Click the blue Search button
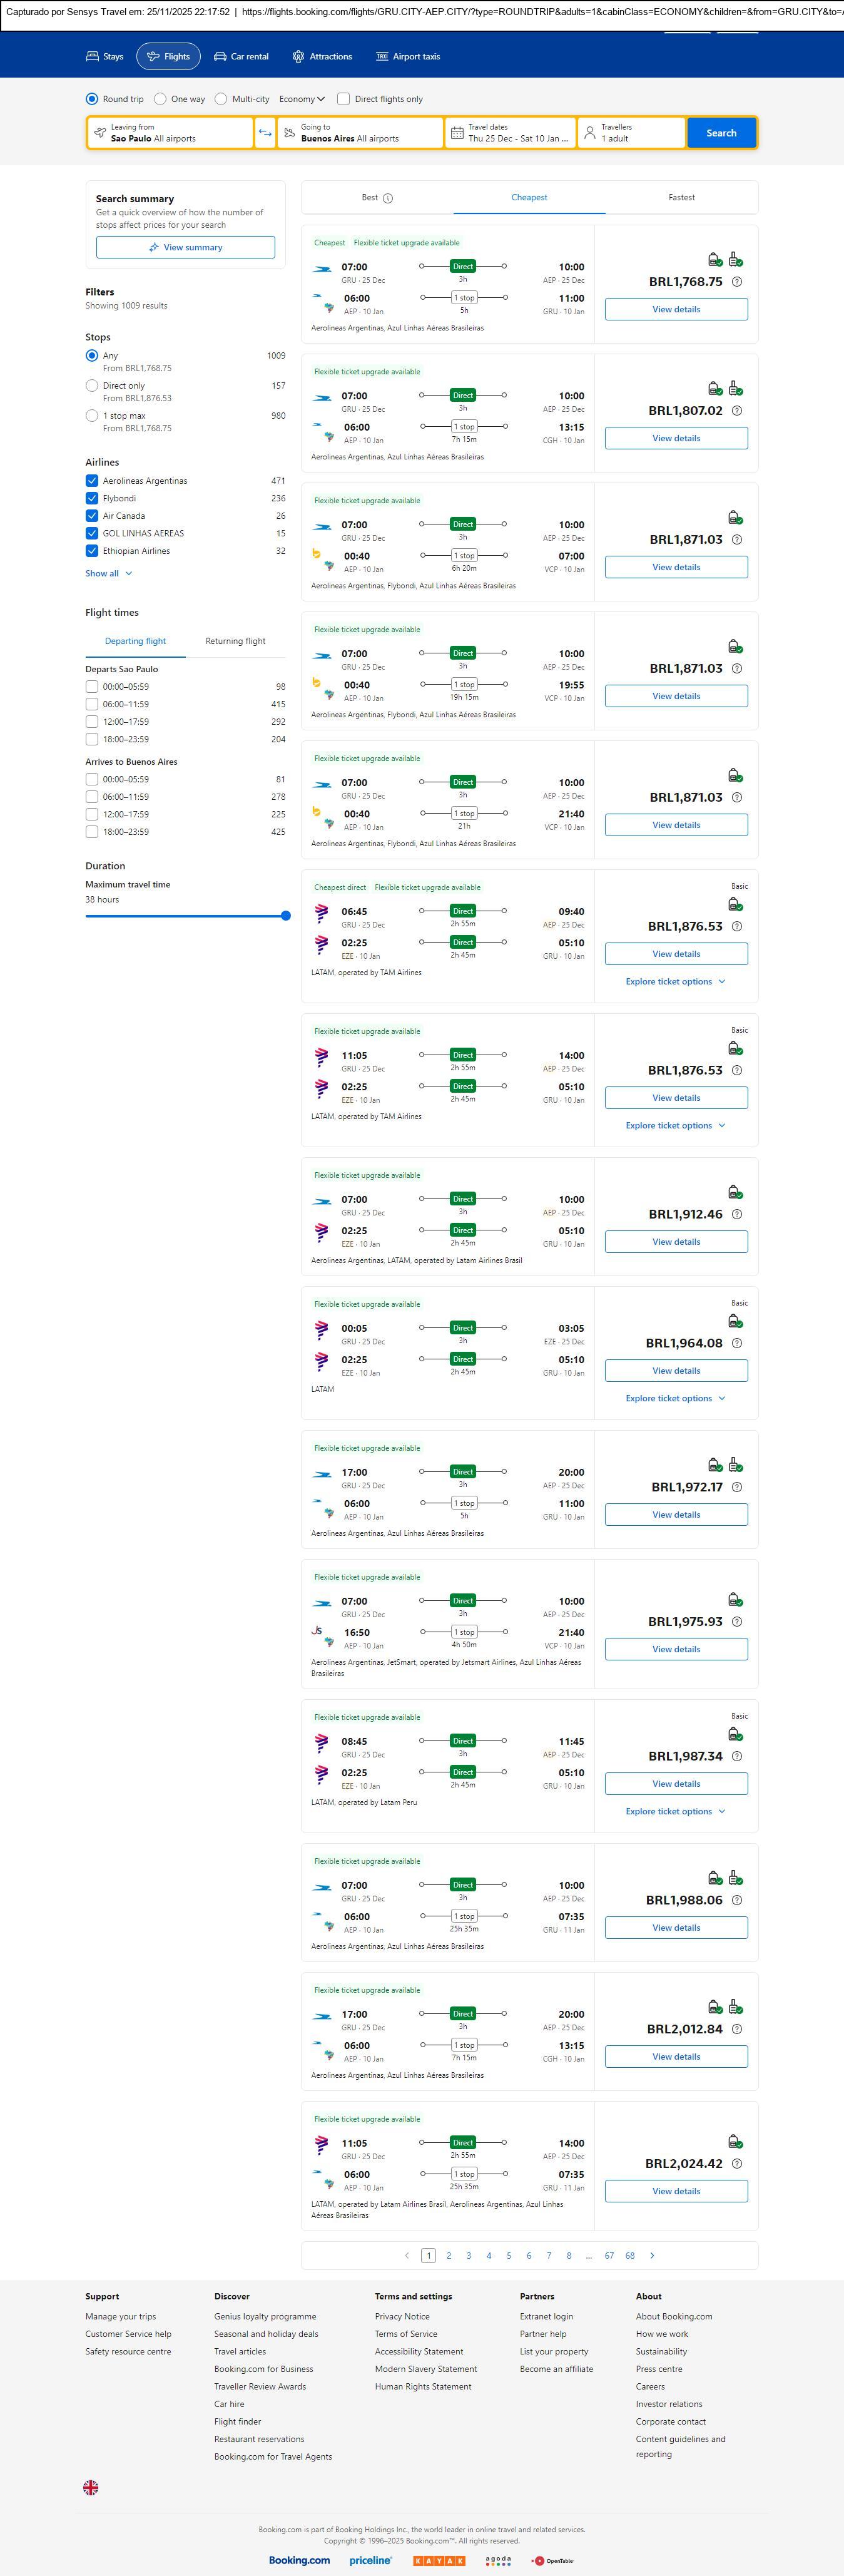844x2576 pixels. coord(721,133)
